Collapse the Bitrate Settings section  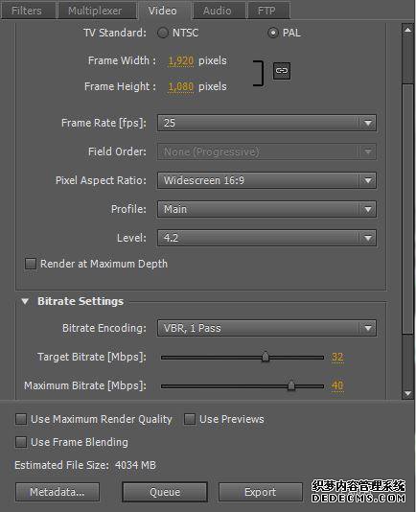click(x=25, y=301)
